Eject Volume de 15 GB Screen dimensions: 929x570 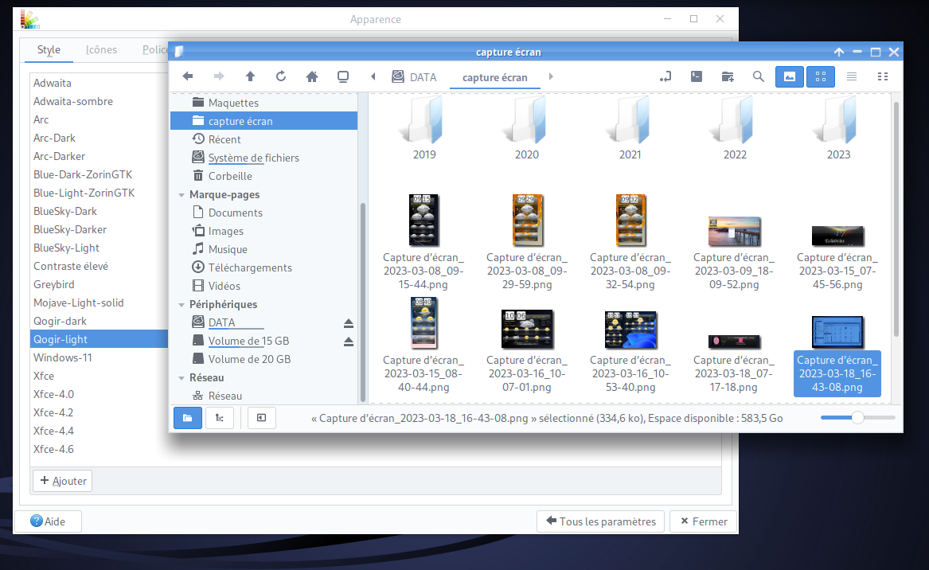click(x=349, y=342)
